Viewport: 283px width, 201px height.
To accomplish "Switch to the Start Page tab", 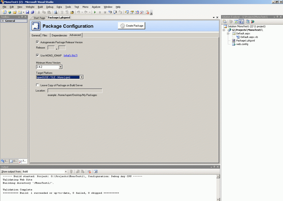I will coord(39,18).
